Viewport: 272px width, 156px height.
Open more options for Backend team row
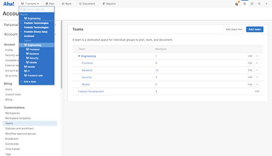[257, 70]
